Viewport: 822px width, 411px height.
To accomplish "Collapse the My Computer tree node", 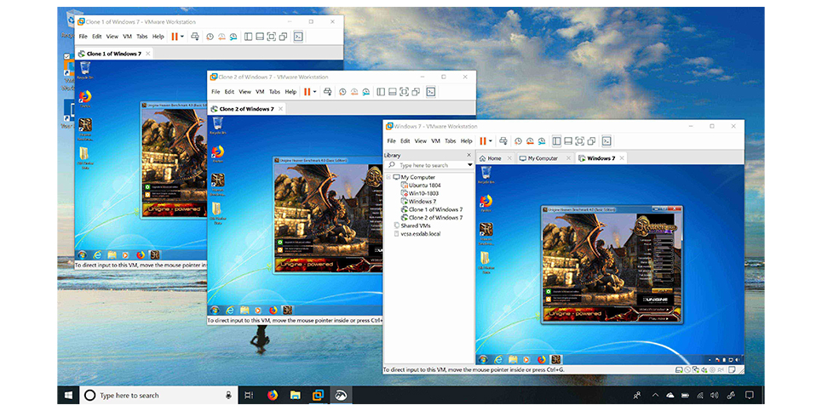I will [x=388, y=177].
